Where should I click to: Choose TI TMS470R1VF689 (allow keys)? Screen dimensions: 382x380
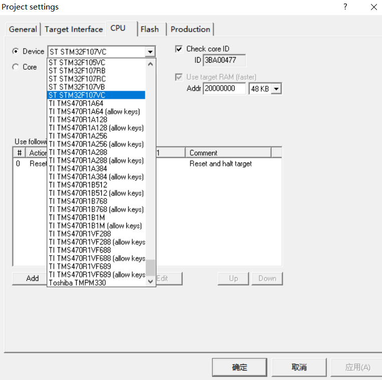point(96,275)
